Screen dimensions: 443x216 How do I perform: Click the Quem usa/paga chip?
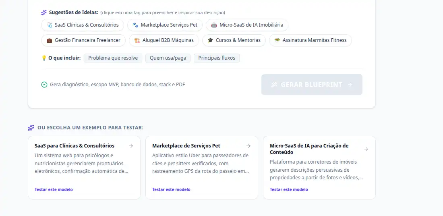168,58
